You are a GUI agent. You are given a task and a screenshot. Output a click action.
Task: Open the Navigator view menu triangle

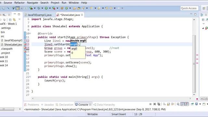coord(19,19)
